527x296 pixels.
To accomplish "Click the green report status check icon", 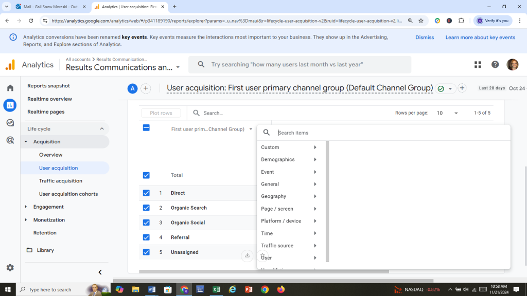I will coord(441,89).
